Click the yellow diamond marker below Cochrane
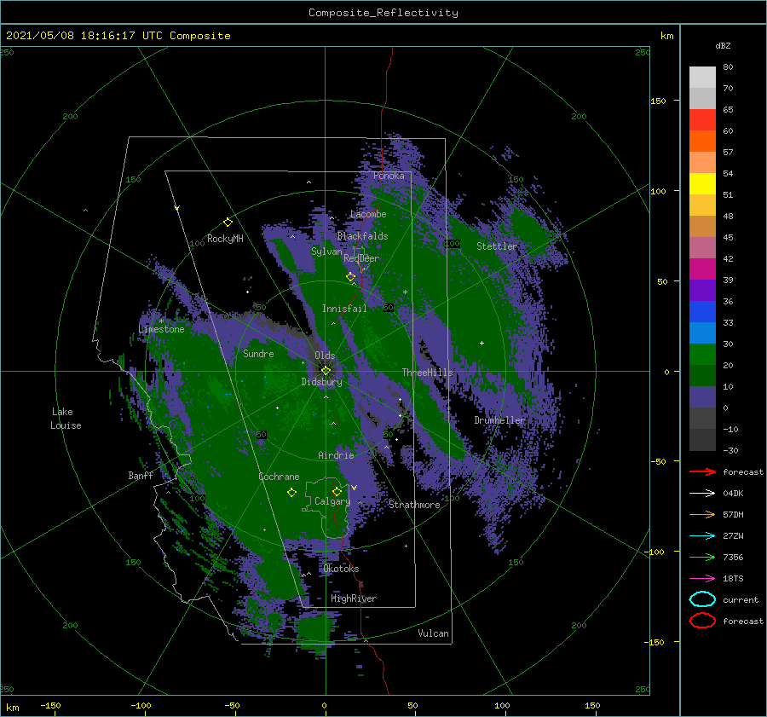Screen dimensions: 767x717 click(291, 493)
